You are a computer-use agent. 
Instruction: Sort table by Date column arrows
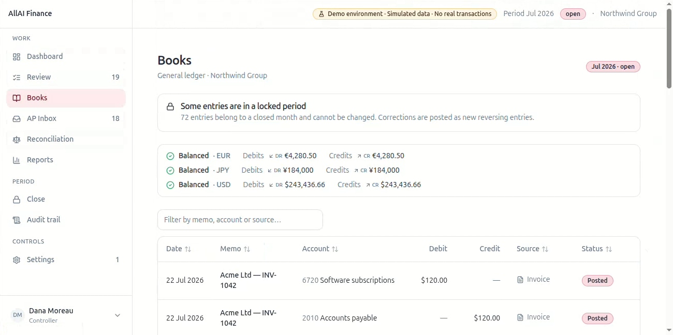(x=188, y=249)
